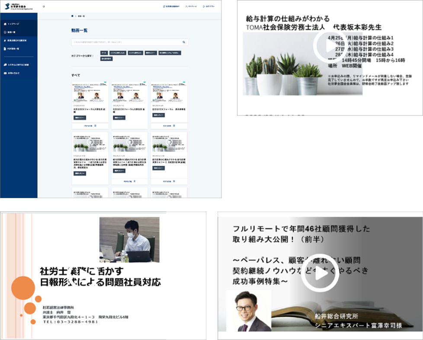Viewport: 423px width, 340px height.
Task: Click the tag button on 大野会長 後編 card
Action: point(119,118)
